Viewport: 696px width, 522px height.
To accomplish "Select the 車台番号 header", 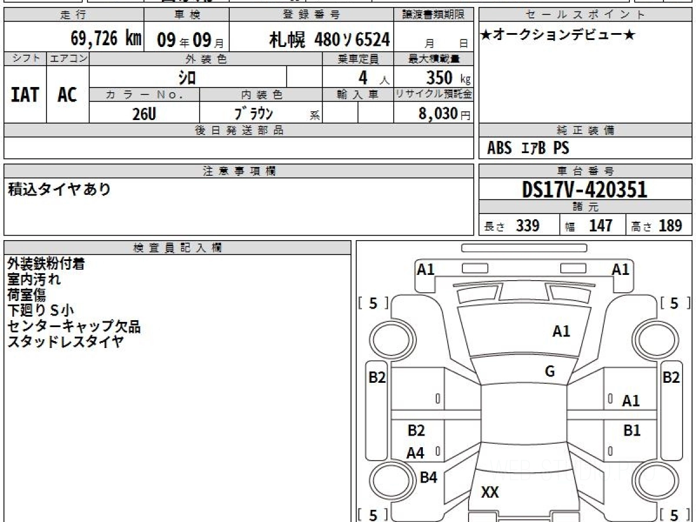I will coord(586,171).
